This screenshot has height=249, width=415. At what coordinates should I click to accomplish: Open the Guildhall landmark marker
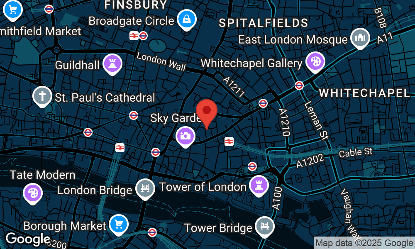112,64
